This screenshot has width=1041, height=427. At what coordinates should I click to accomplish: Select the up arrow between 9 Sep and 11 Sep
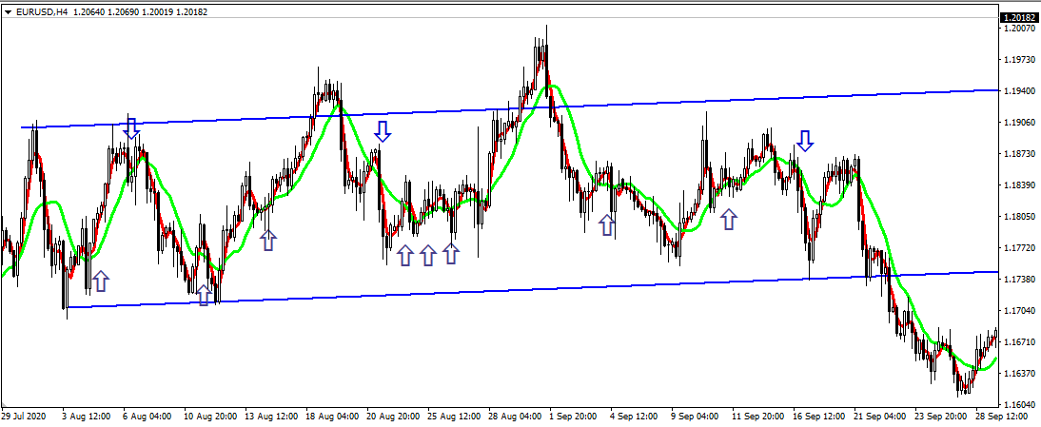[x=729, y=220]
